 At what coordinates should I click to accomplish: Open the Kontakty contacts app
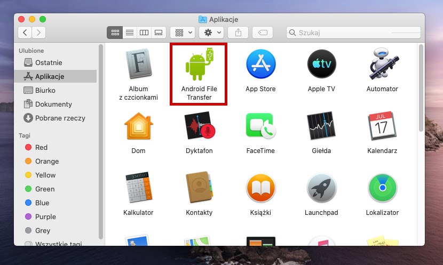[199, 187]
